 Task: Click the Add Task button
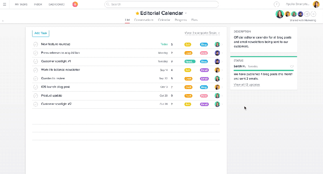point(41,33)
